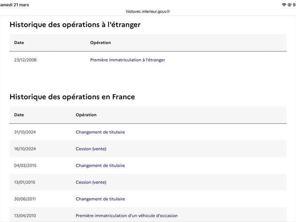Click the histovec.interieur.gouv.fr address bar
This screenshot has height=222, width=296.
coord(148,11)
